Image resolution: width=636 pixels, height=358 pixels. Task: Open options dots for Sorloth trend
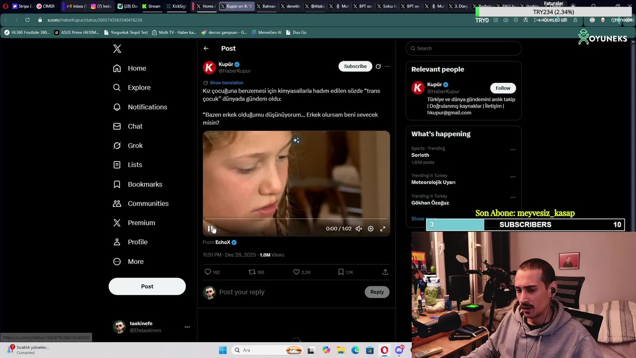tap(513, 149)
